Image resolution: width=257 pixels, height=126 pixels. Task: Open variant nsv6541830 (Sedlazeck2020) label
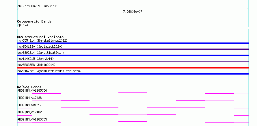pyautogui.click(x=40, y=47)
